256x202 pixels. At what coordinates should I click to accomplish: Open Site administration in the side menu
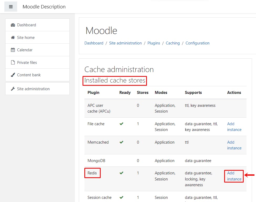(x=37, y=89)
